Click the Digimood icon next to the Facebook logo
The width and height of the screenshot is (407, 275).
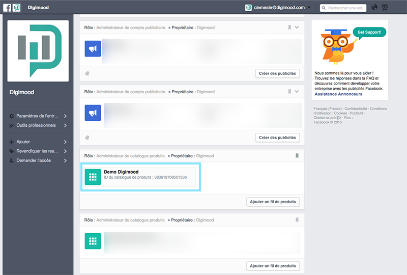[16, 8]
